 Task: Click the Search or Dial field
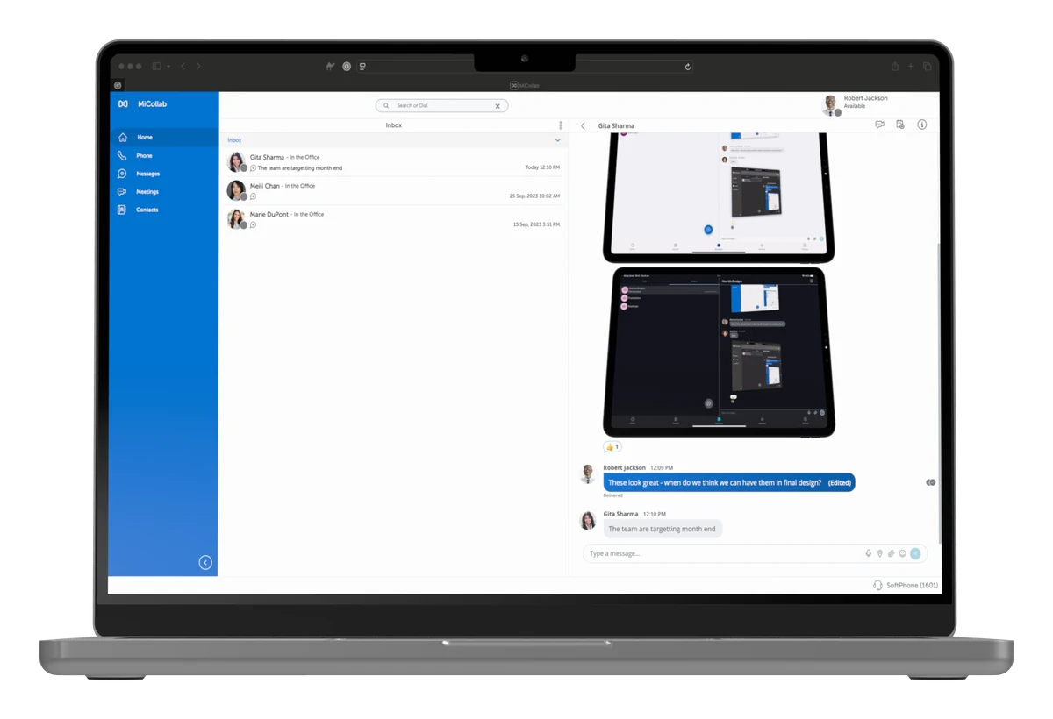[441, 105]
